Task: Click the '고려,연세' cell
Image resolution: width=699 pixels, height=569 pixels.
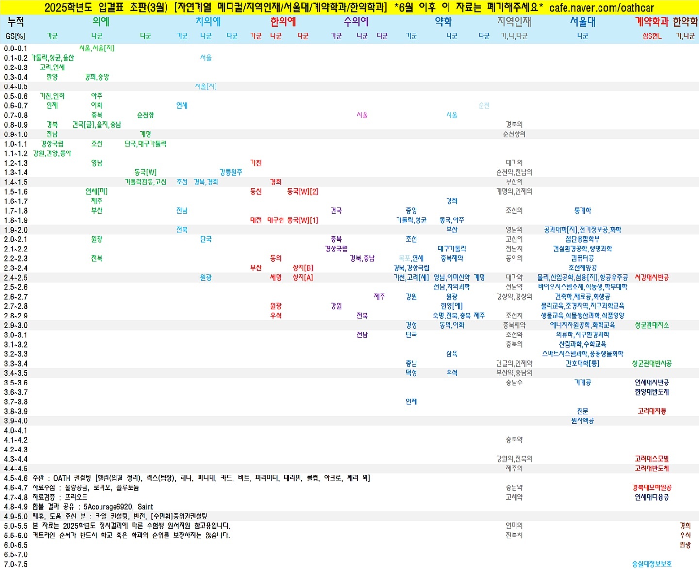Action: coord(52,67)
